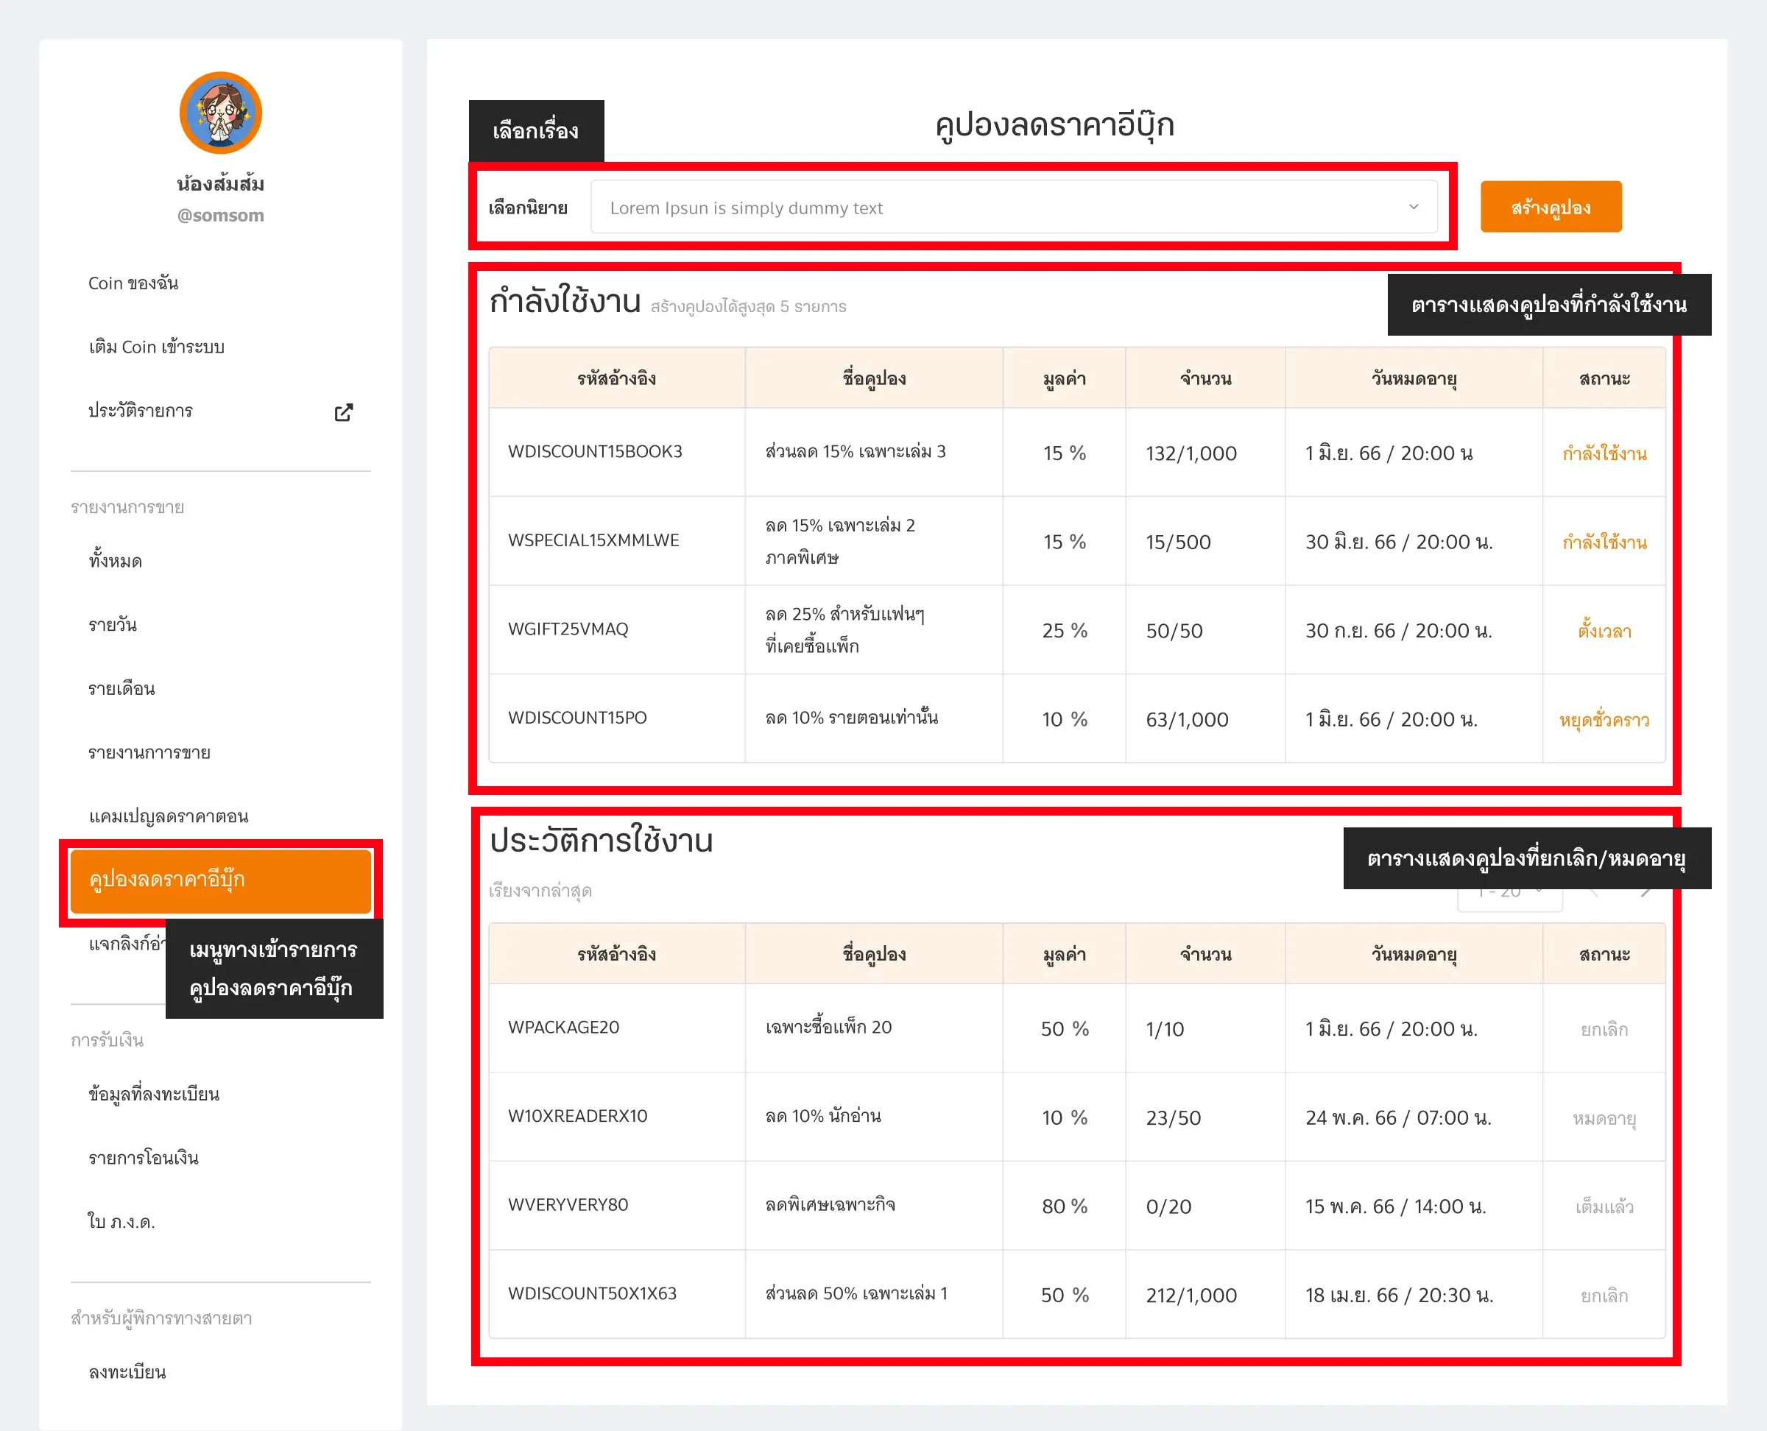Screen dimensions: 1767x1431
Task: Click the น้องส้มส้ม profile avatar
Action: coord(221,113)
